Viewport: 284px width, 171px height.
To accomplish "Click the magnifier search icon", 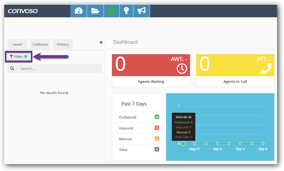I will (12, 68).
